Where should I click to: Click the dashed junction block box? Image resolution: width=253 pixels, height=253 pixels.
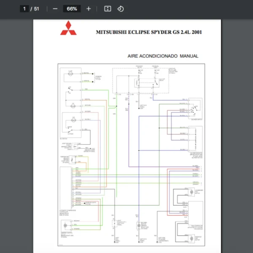click(x=141, y=80)
